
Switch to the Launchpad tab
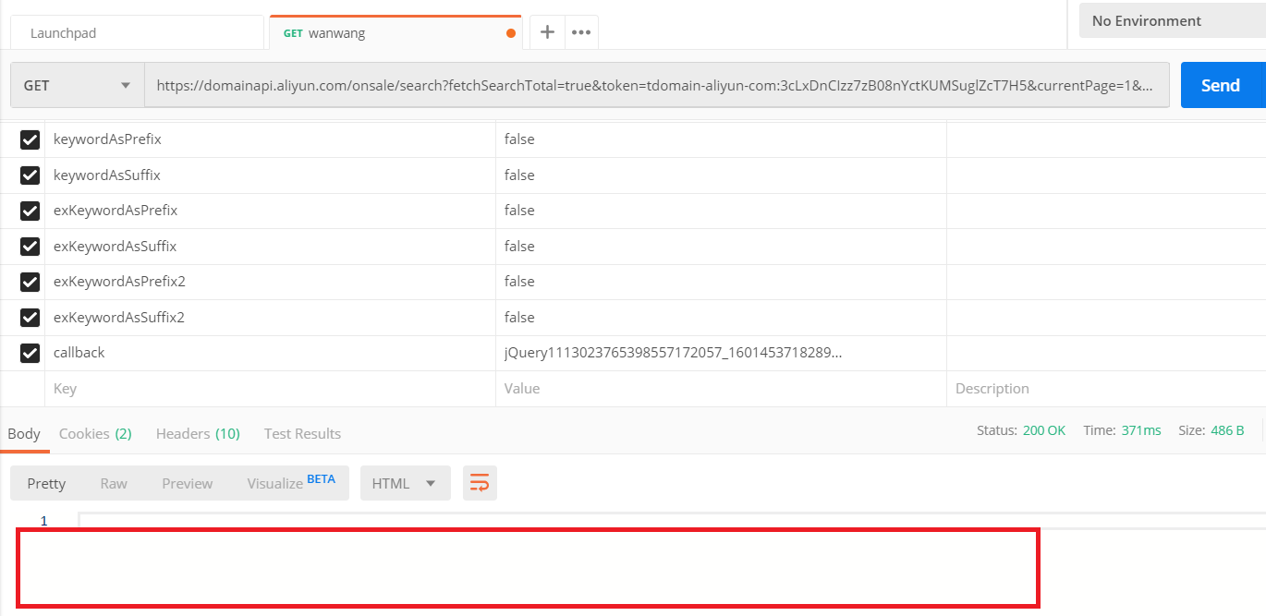pos(137,33)
